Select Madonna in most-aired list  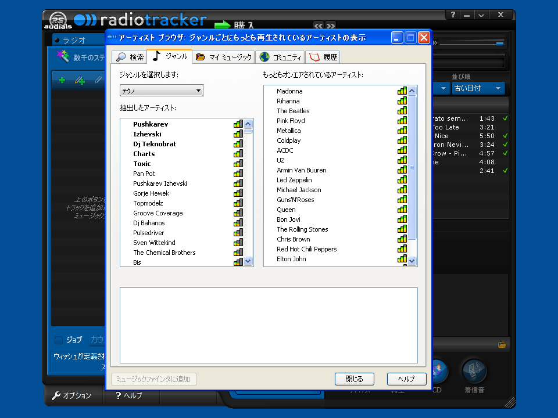coord(289,91)
